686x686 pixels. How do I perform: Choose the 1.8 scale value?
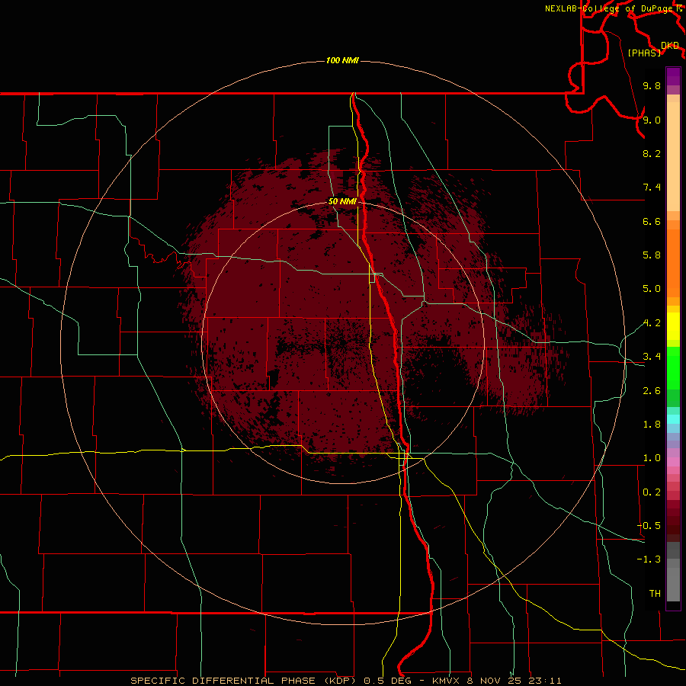(x=652, y=425)
